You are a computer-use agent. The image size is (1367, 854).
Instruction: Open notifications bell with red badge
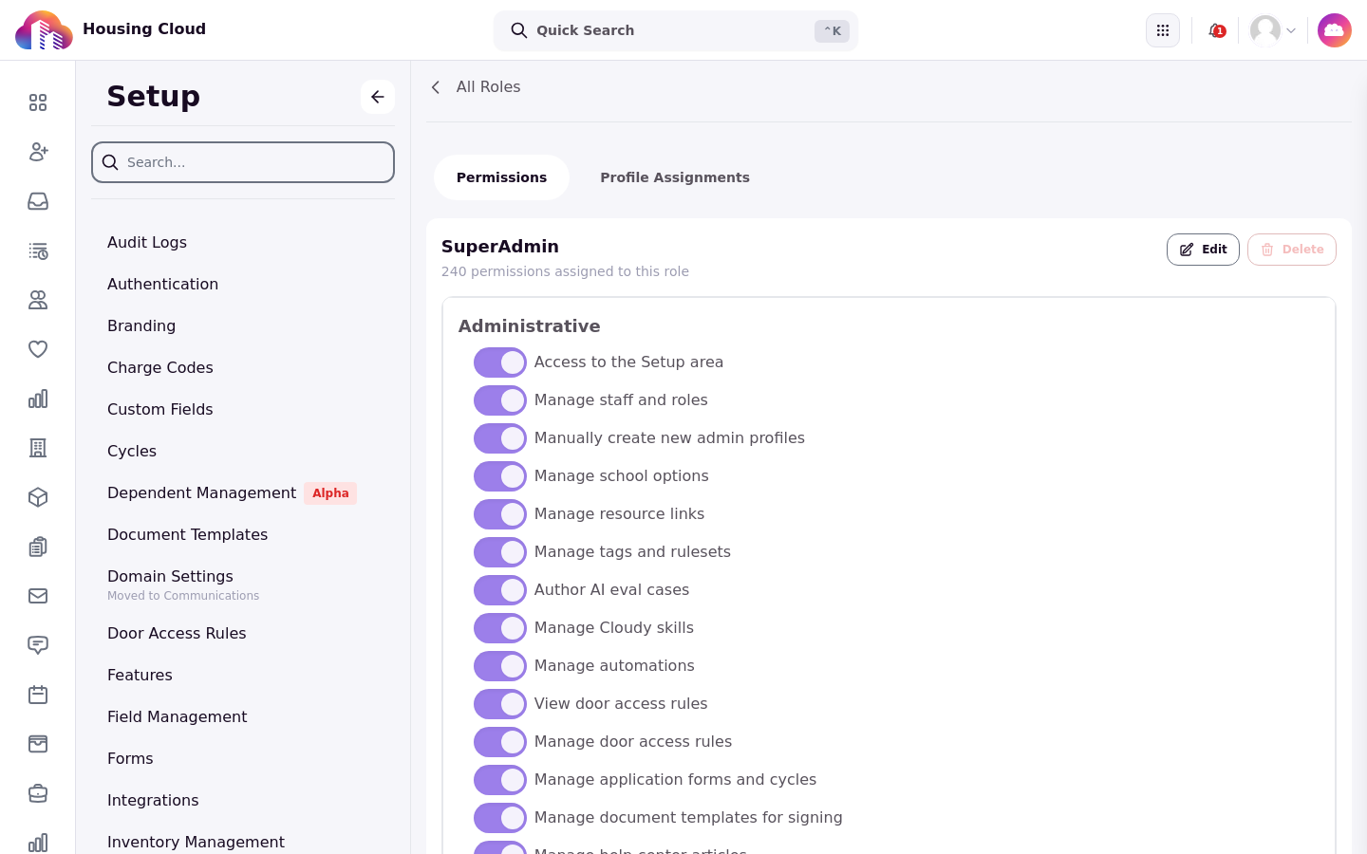tap(1216, 30)
